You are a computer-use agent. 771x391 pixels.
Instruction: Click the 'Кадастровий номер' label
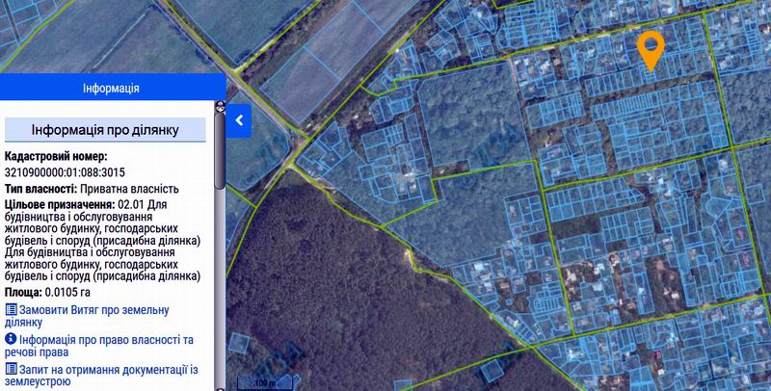point(56,156)
